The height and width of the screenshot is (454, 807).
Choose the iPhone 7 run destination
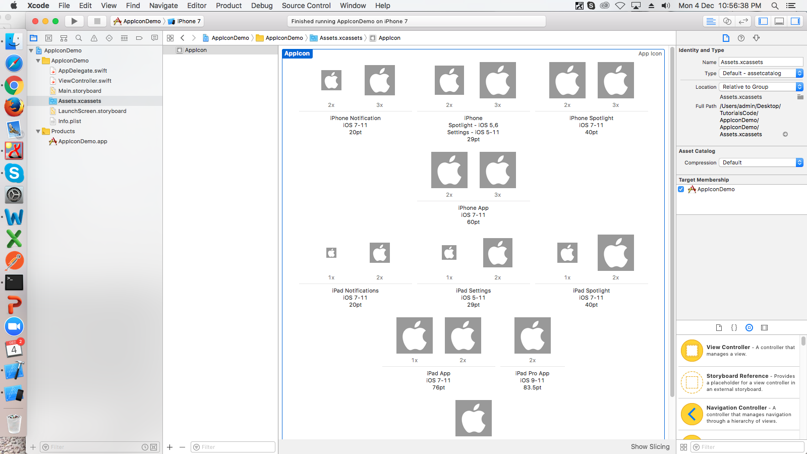(184, 21)
